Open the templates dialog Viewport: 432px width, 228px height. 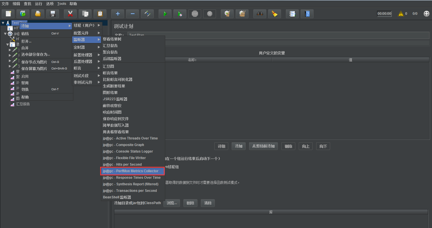pyautogui.click(x=23, y=13)
